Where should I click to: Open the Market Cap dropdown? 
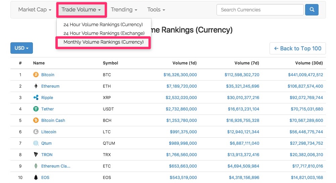[x=35, y=10]
